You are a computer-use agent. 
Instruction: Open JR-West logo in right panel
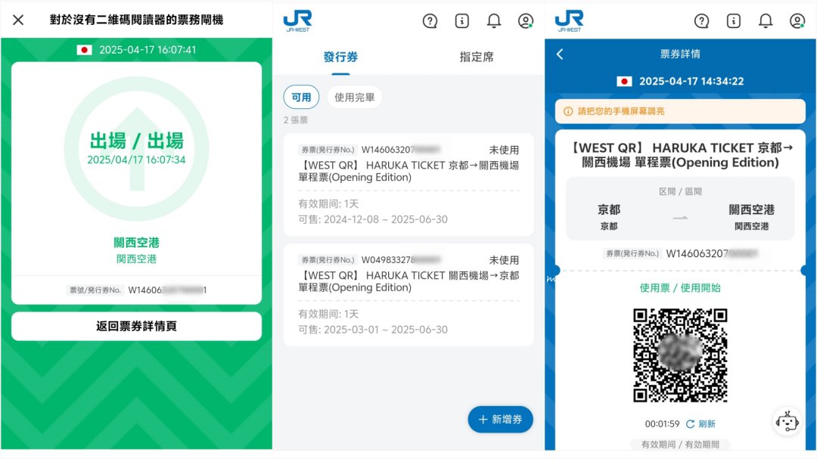point(569,21)
